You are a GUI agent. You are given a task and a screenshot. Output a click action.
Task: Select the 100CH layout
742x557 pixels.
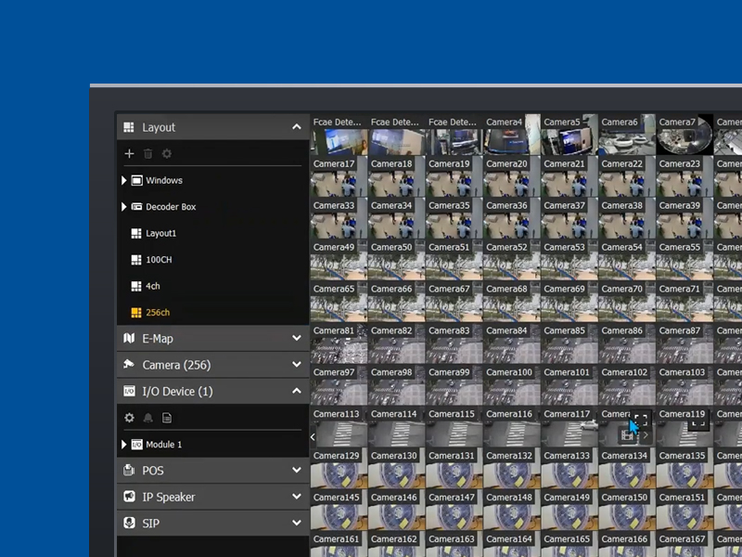[158, 260]
